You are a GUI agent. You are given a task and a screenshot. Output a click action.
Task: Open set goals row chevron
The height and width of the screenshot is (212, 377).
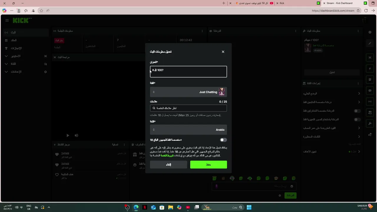click(x=359, y=152)
